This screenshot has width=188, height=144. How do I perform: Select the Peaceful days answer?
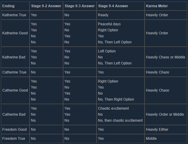[109, 24]
